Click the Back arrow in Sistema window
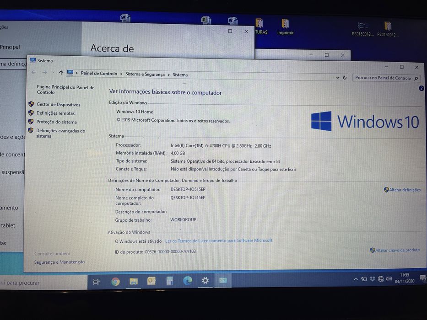 pyautogui.click(x=34, y=72)
